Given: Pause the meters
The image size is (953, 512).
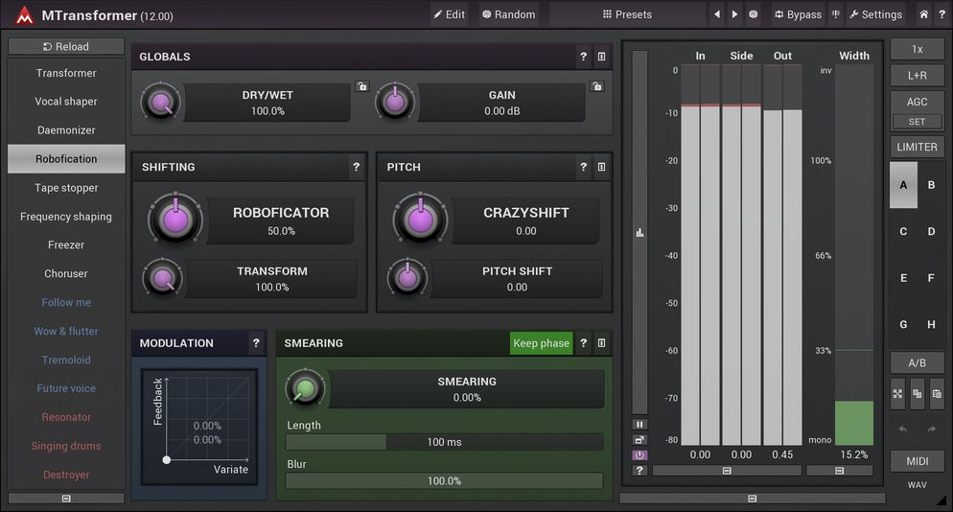Looking at the screenshot, I should pos(639,425).
